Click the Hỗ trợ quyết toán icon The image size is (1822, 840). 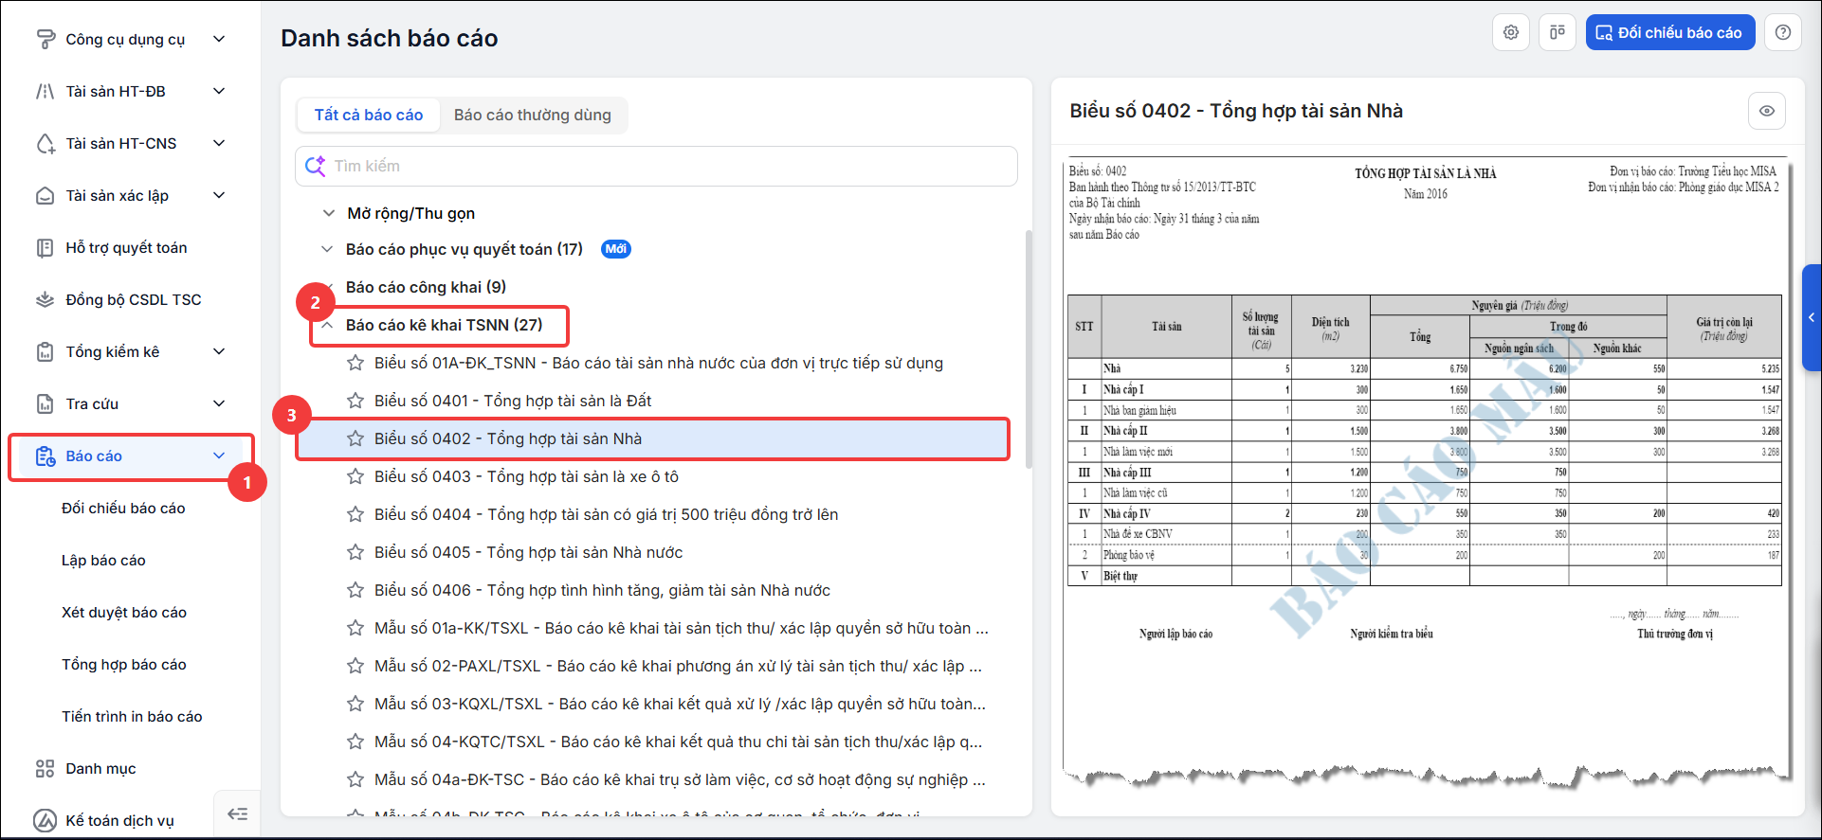[x=45, y=247]
